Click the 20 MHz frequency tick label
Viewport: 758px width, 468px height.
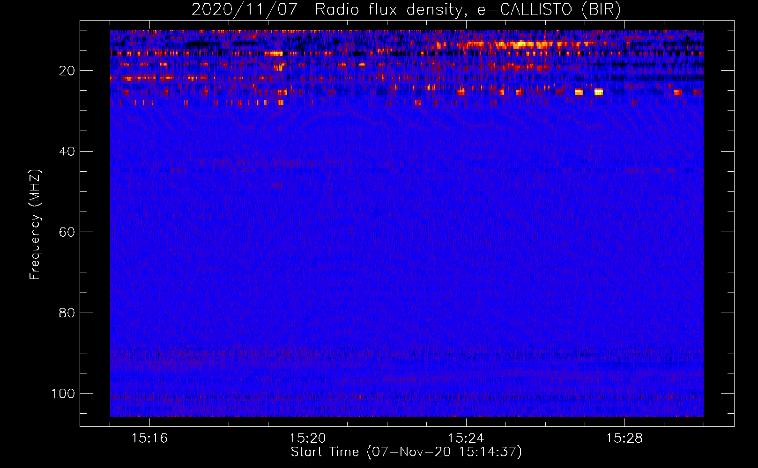click(x=67, y=71)
